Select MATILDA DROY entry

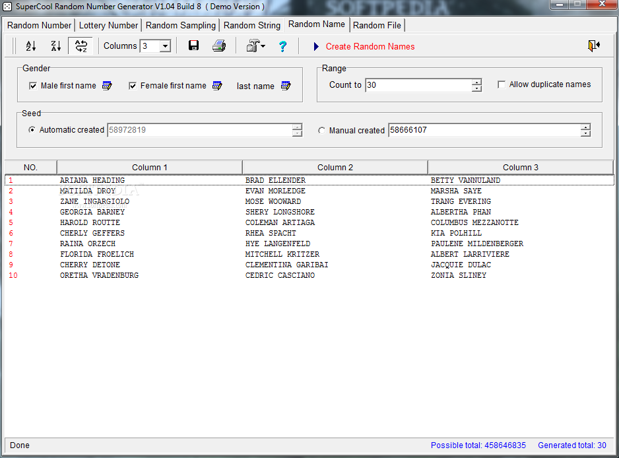click(x=88, y=191)
